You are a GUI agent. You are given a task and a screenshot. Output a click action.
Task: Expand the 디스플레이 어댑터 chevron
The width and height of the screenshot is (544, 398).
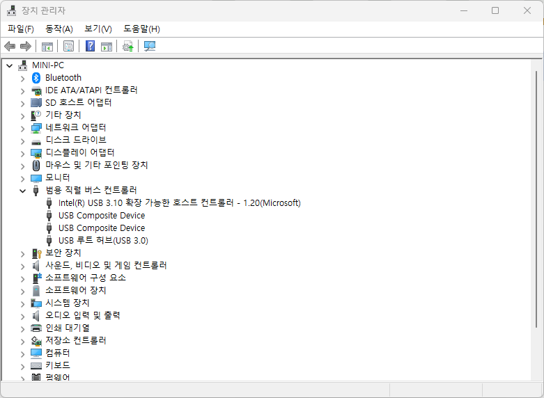click(22, 154)
